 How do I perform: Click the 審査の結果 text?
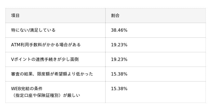click(22, 74)
